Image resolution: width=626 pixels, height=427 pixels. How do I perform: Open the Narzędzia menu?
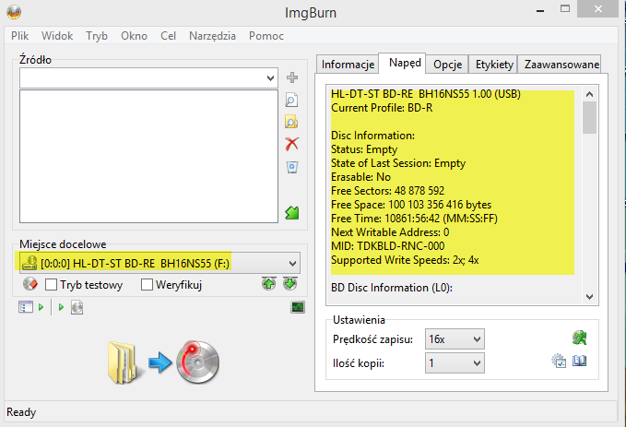click(212, 36)
